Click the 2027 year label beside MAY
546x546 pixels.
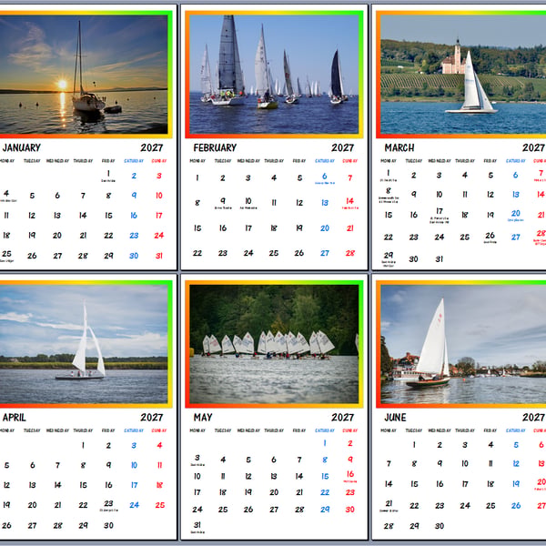tap(343, 417)
